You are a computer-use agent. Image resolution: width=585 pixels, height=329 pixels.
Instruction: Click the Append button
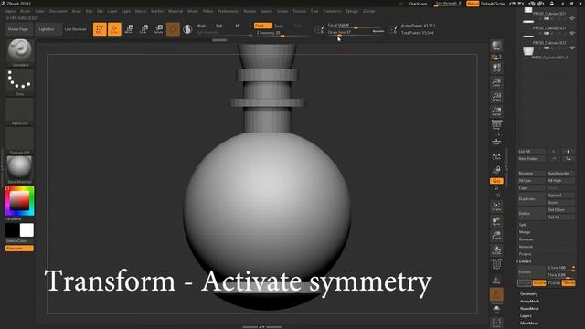click(560, 196)
